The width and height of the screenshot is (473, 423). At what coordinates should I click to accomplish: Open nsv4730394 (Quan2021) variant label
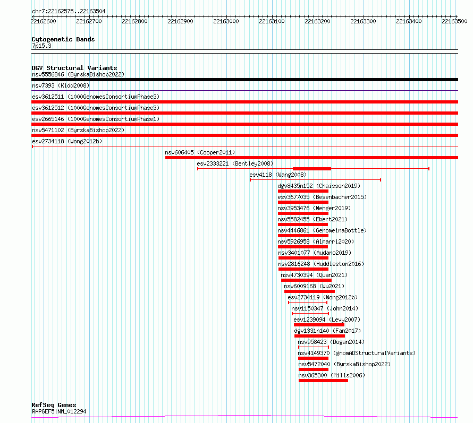point(314,275)
